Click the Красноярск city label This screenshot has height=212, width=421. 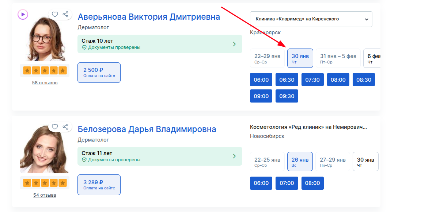pyautogui.click(x=265, y=33)
